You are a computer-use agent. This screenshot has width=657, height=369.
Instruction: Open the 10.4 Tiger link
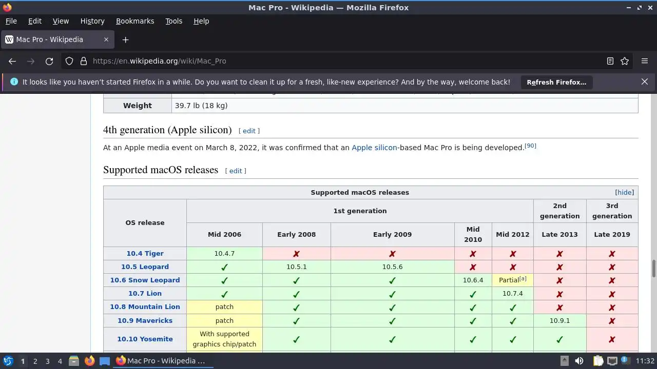[x=145, y=253]
